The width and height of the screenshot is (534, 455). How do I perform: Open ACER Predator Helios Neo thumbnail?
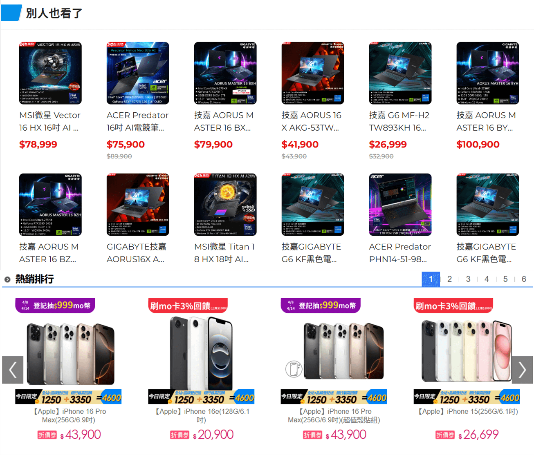coord(138,73)
